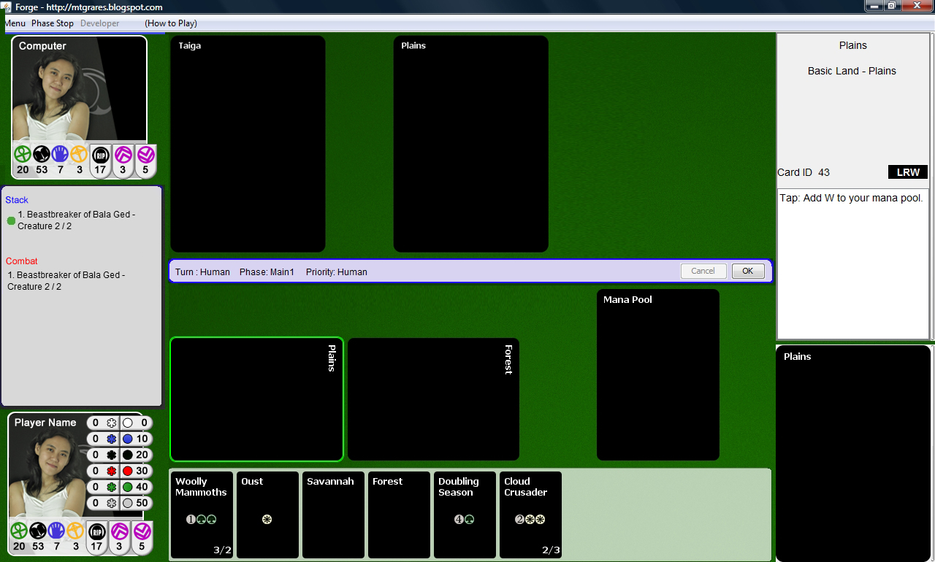Click the 'Priority: Human' status text
This screenshot has width=935, height=562.
pyautogui.click(x=336, y=272)
